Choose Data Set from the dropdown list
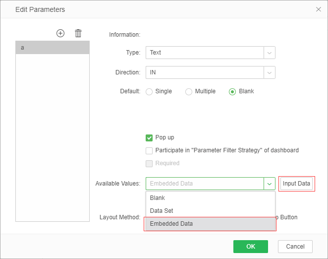 pos(210,211)
